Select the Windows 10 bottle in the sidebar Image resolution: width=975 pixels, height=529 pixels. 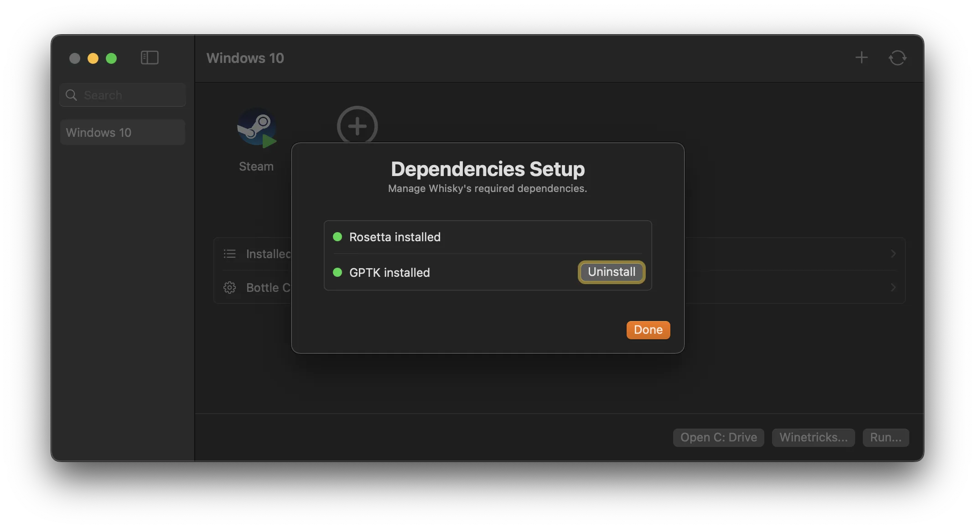(122, 132)
